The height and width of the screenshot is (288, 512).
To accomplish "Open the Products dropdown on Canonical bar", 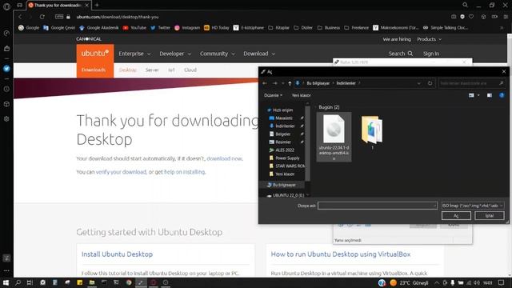I will [x=429, y=39].
